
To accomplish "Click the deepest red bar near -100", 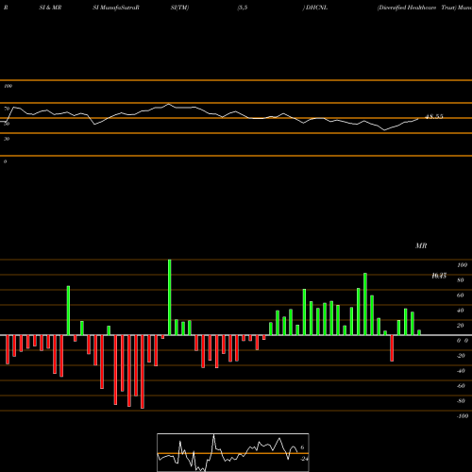I will [143, 372].
